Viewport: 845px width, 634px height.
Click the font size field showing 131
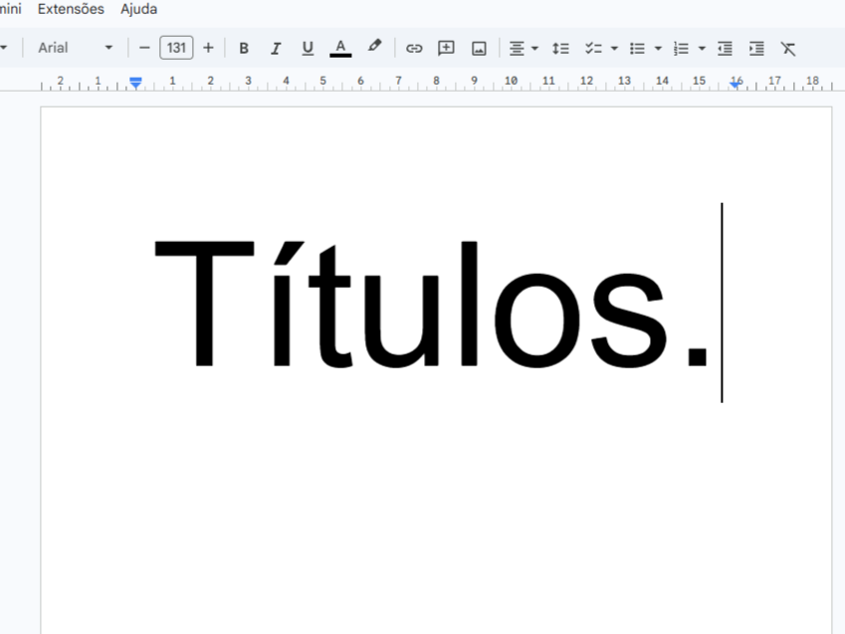point(176,48)
